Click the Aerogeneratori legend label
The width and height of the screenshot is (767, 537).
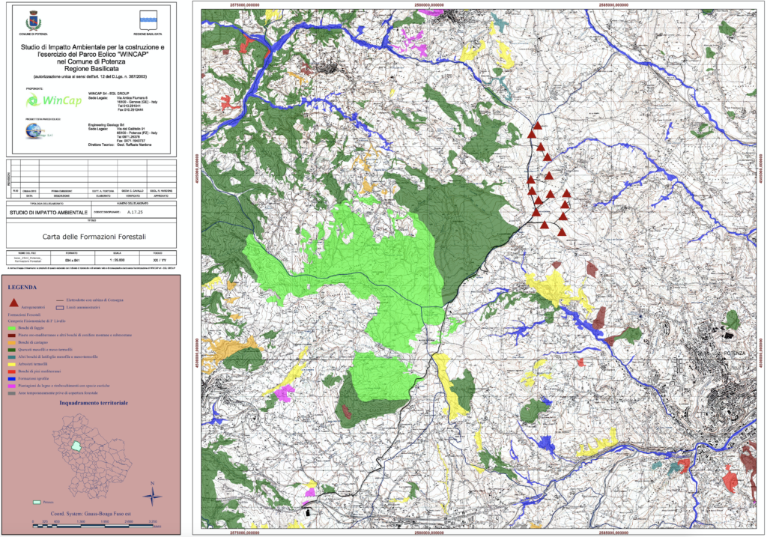33,309
